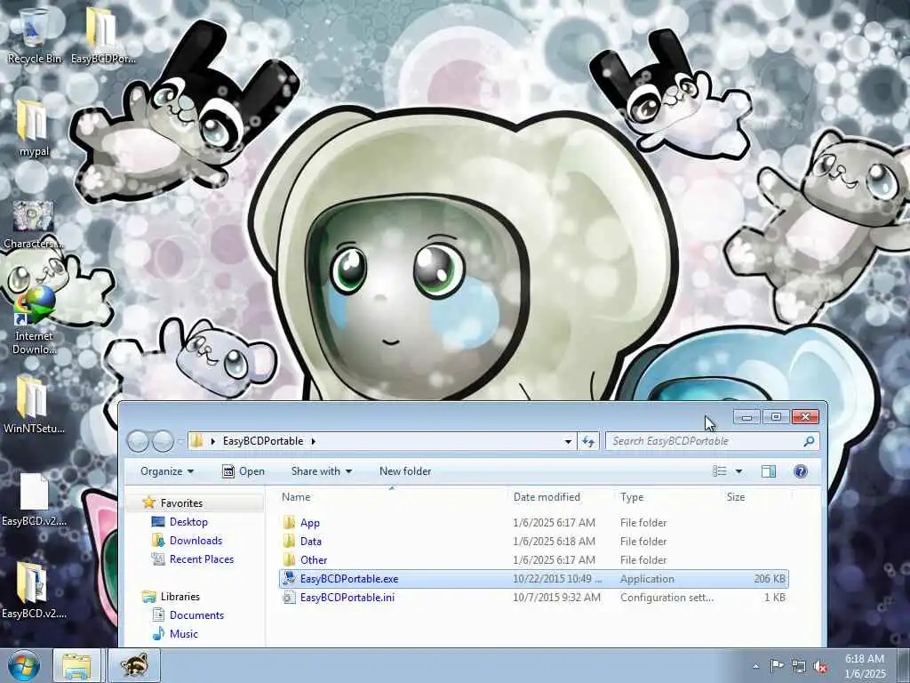This screenshot has width=910, height=683.
Task: Open the Recycle Bin desktop icon
Action: (x=35, y=35)
